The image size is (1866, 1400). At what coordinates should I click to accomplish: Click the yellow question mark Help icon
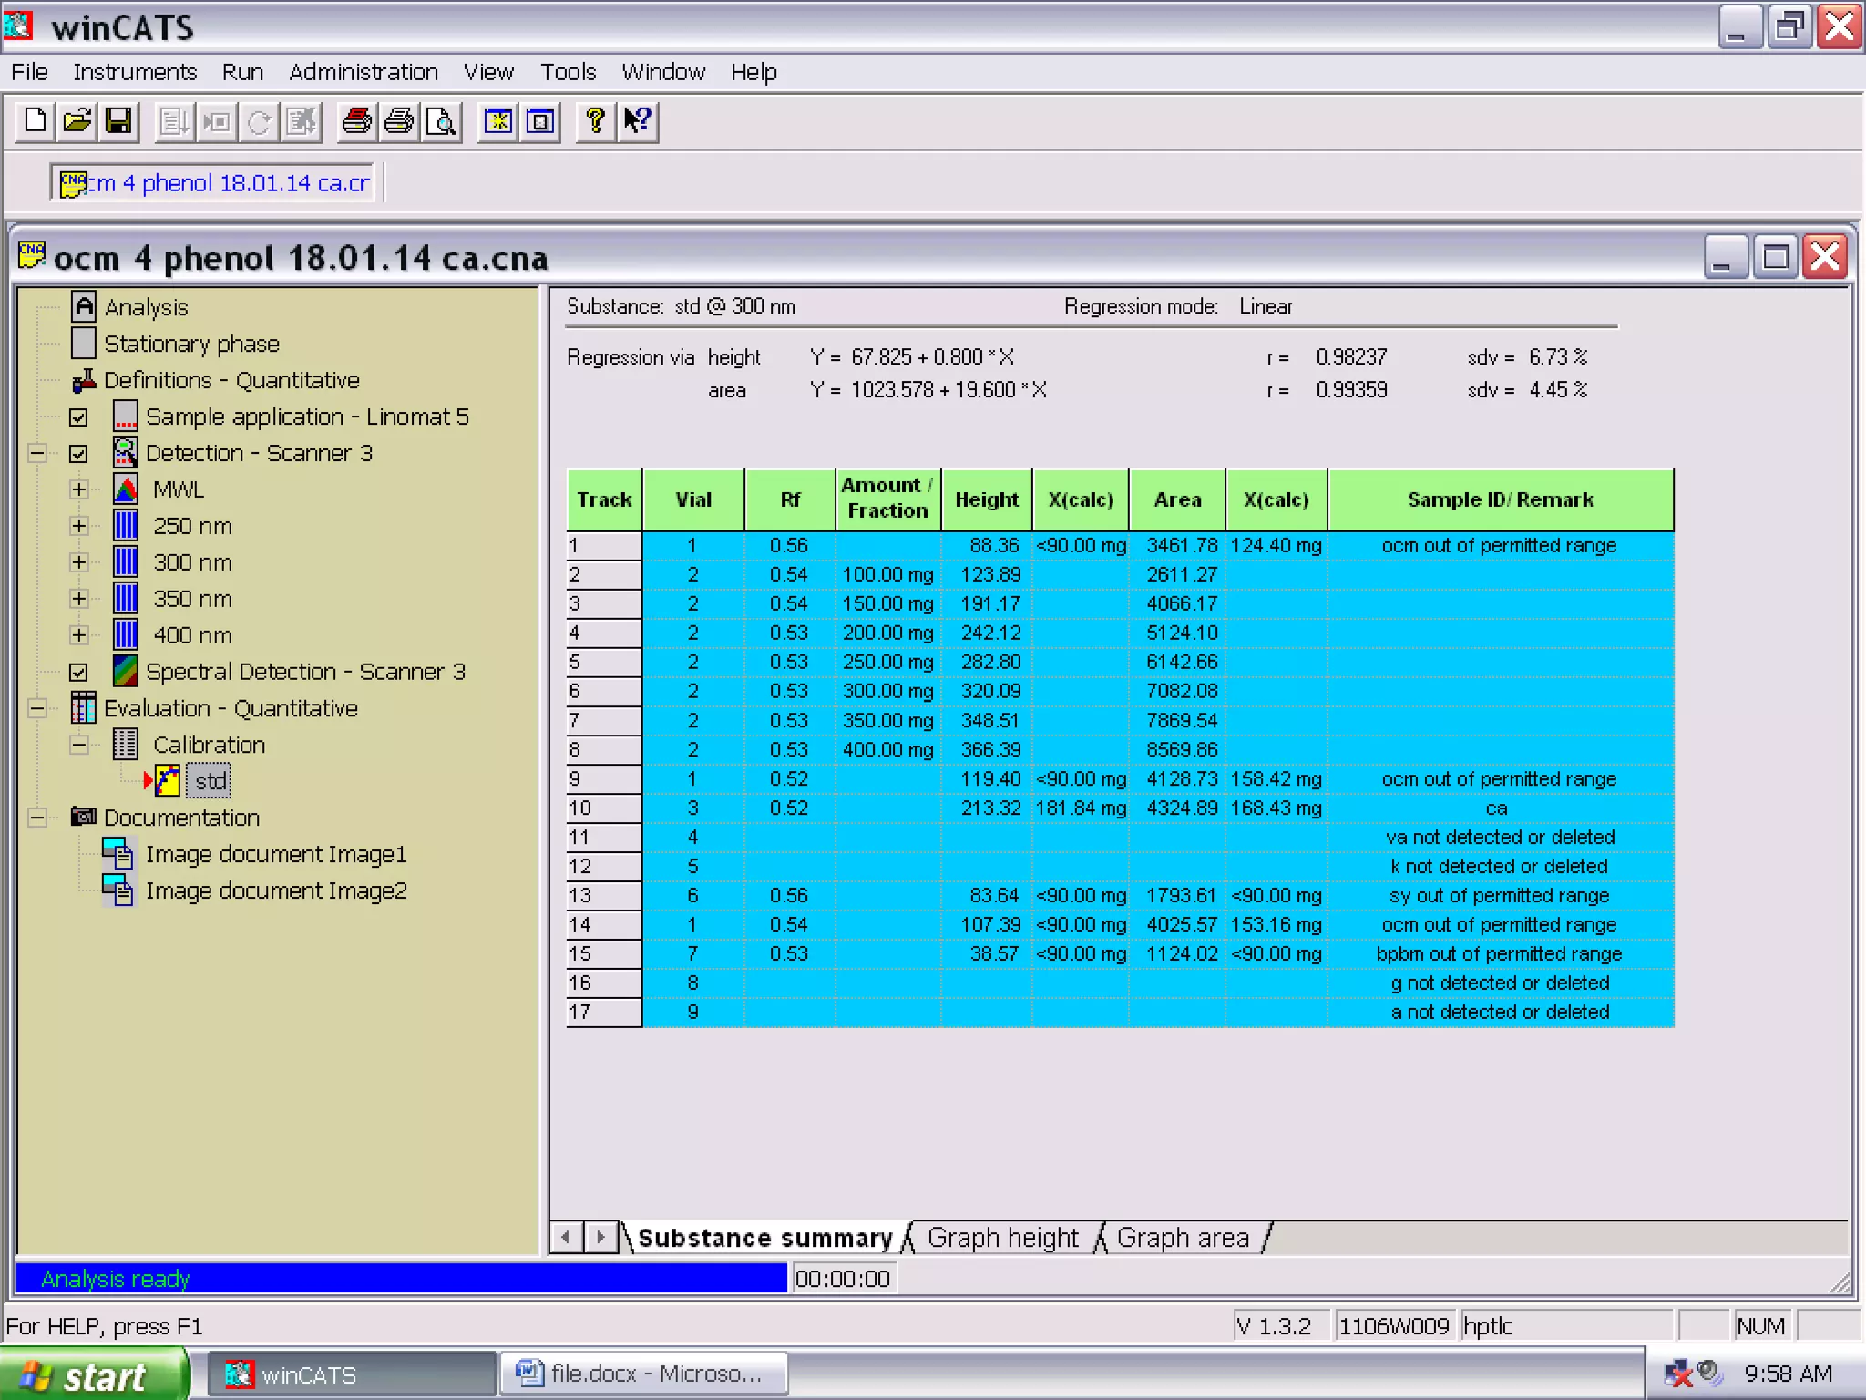click(595, 121)
